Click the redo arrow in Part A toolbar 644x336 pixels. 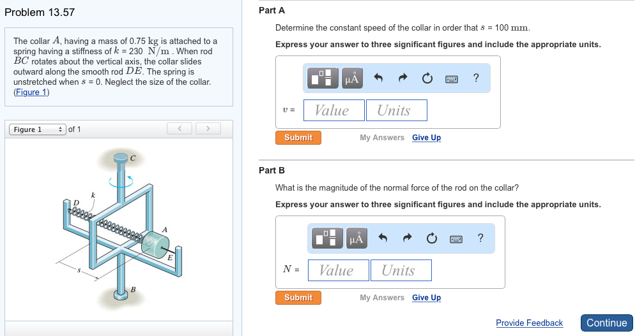pyautogui.click(x=403, y=78)
